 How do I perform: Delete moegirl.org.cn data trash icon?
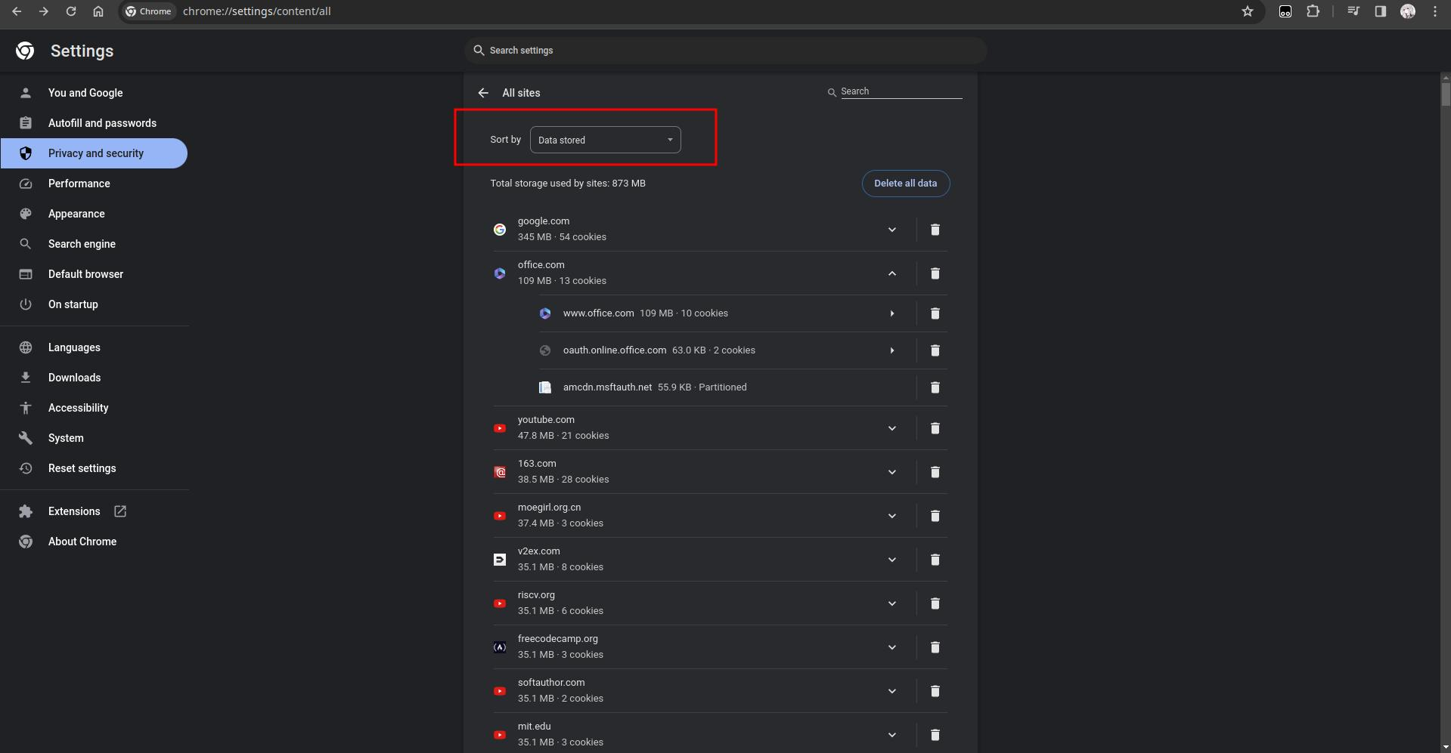click(935, 516)
